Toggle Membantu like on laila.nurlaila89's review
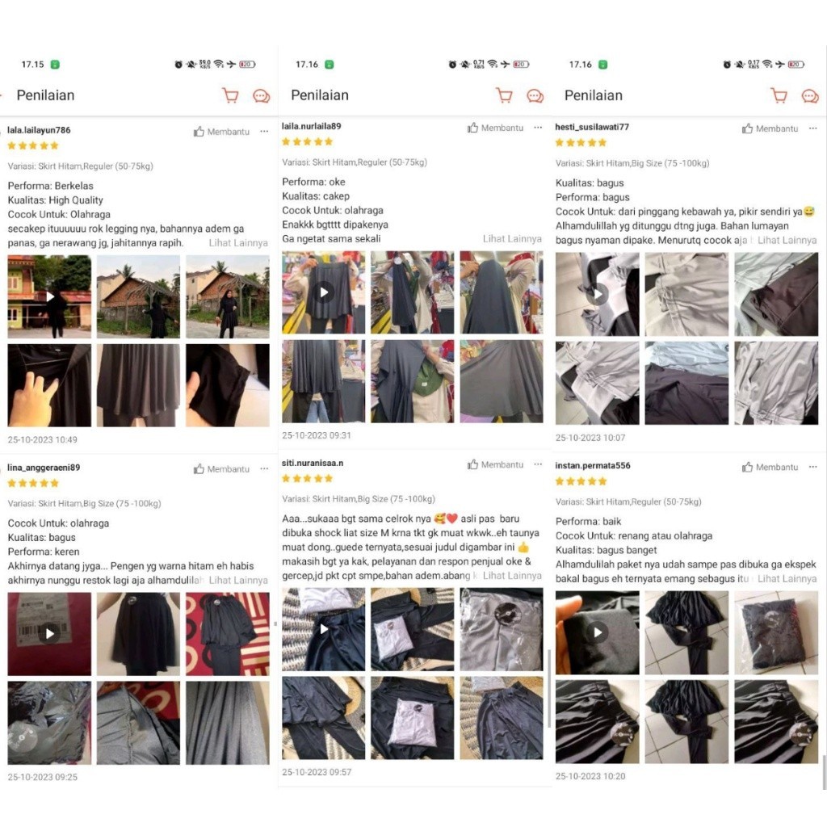Image resolution: width=827 pixels, height=827 pixels. click(495, 128)
